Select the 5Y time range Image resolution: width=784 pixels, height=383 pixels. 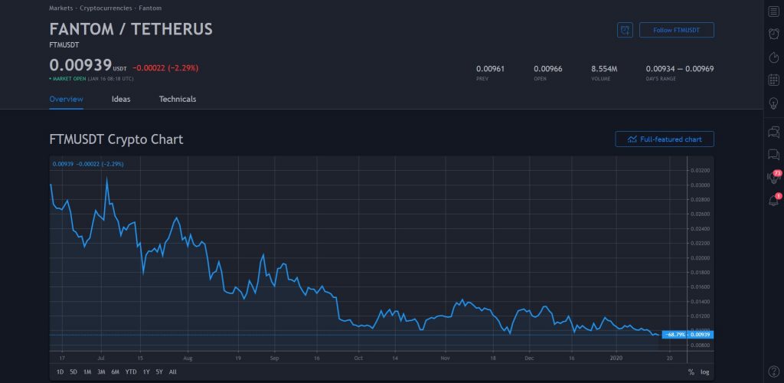(x=159, y=372)
